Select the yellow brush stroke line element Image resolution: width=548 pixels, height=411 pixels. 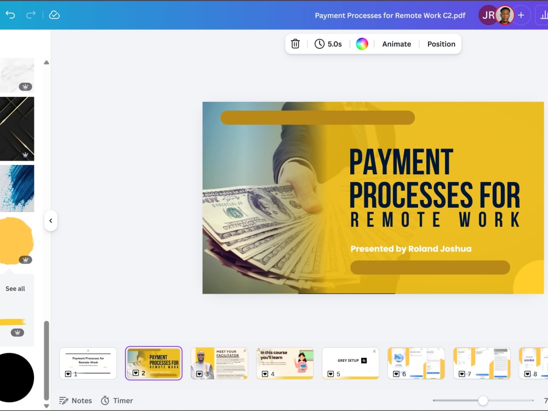(13, 322)
